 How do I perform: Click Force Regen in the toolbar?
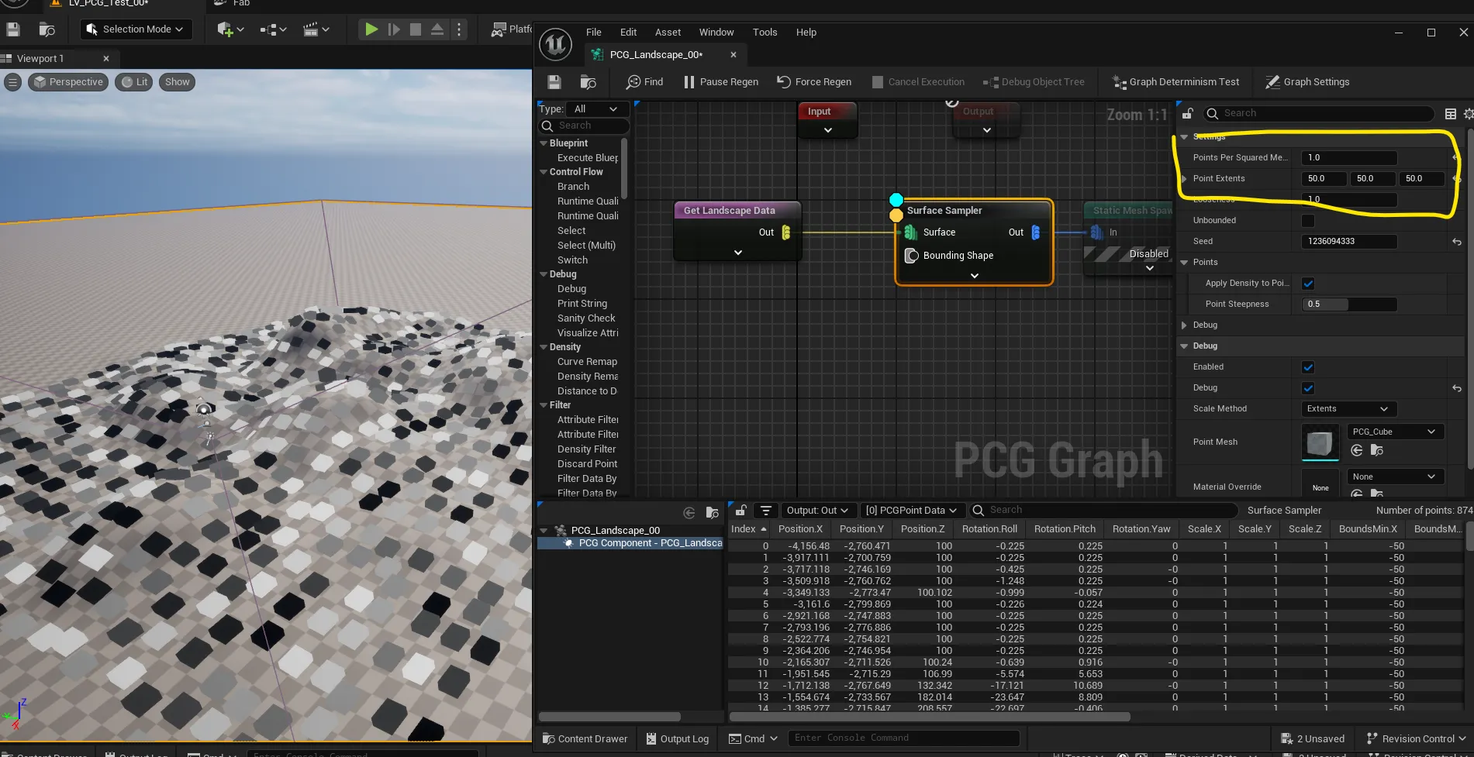(x=814, y=82)
